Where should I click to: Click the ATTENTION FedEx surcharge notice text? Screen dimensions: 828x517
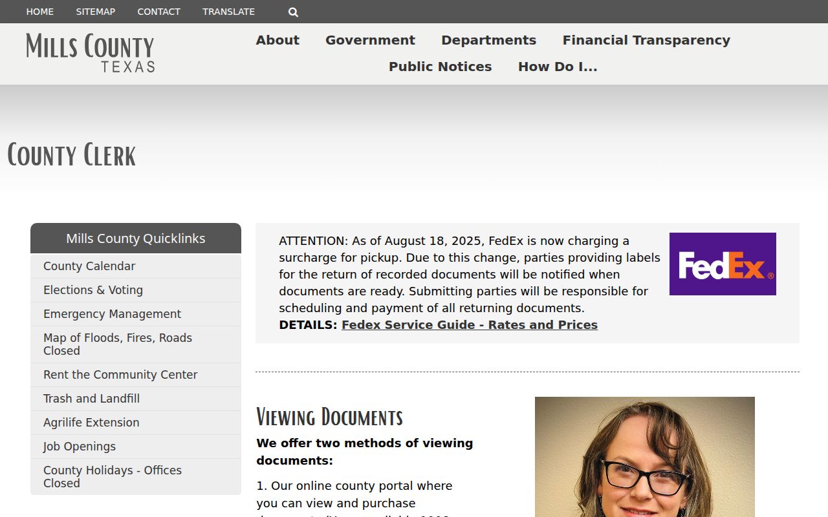(470, 275)
